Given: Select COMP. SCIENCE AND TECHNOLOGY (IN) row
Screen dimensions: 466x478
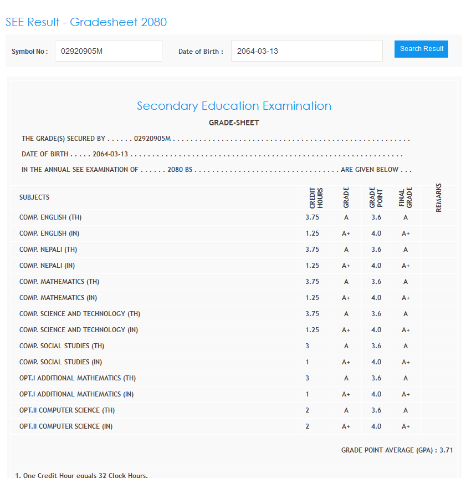Looking at the screenshot, I should (79, 330).
